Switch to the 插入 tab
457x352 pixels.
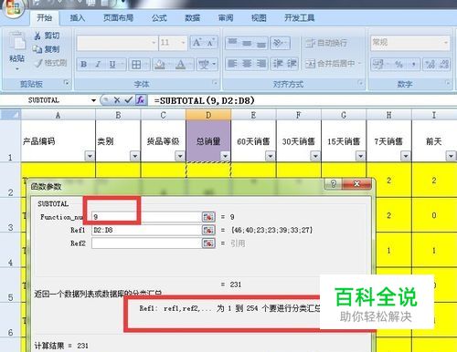(x=78, y=18)
